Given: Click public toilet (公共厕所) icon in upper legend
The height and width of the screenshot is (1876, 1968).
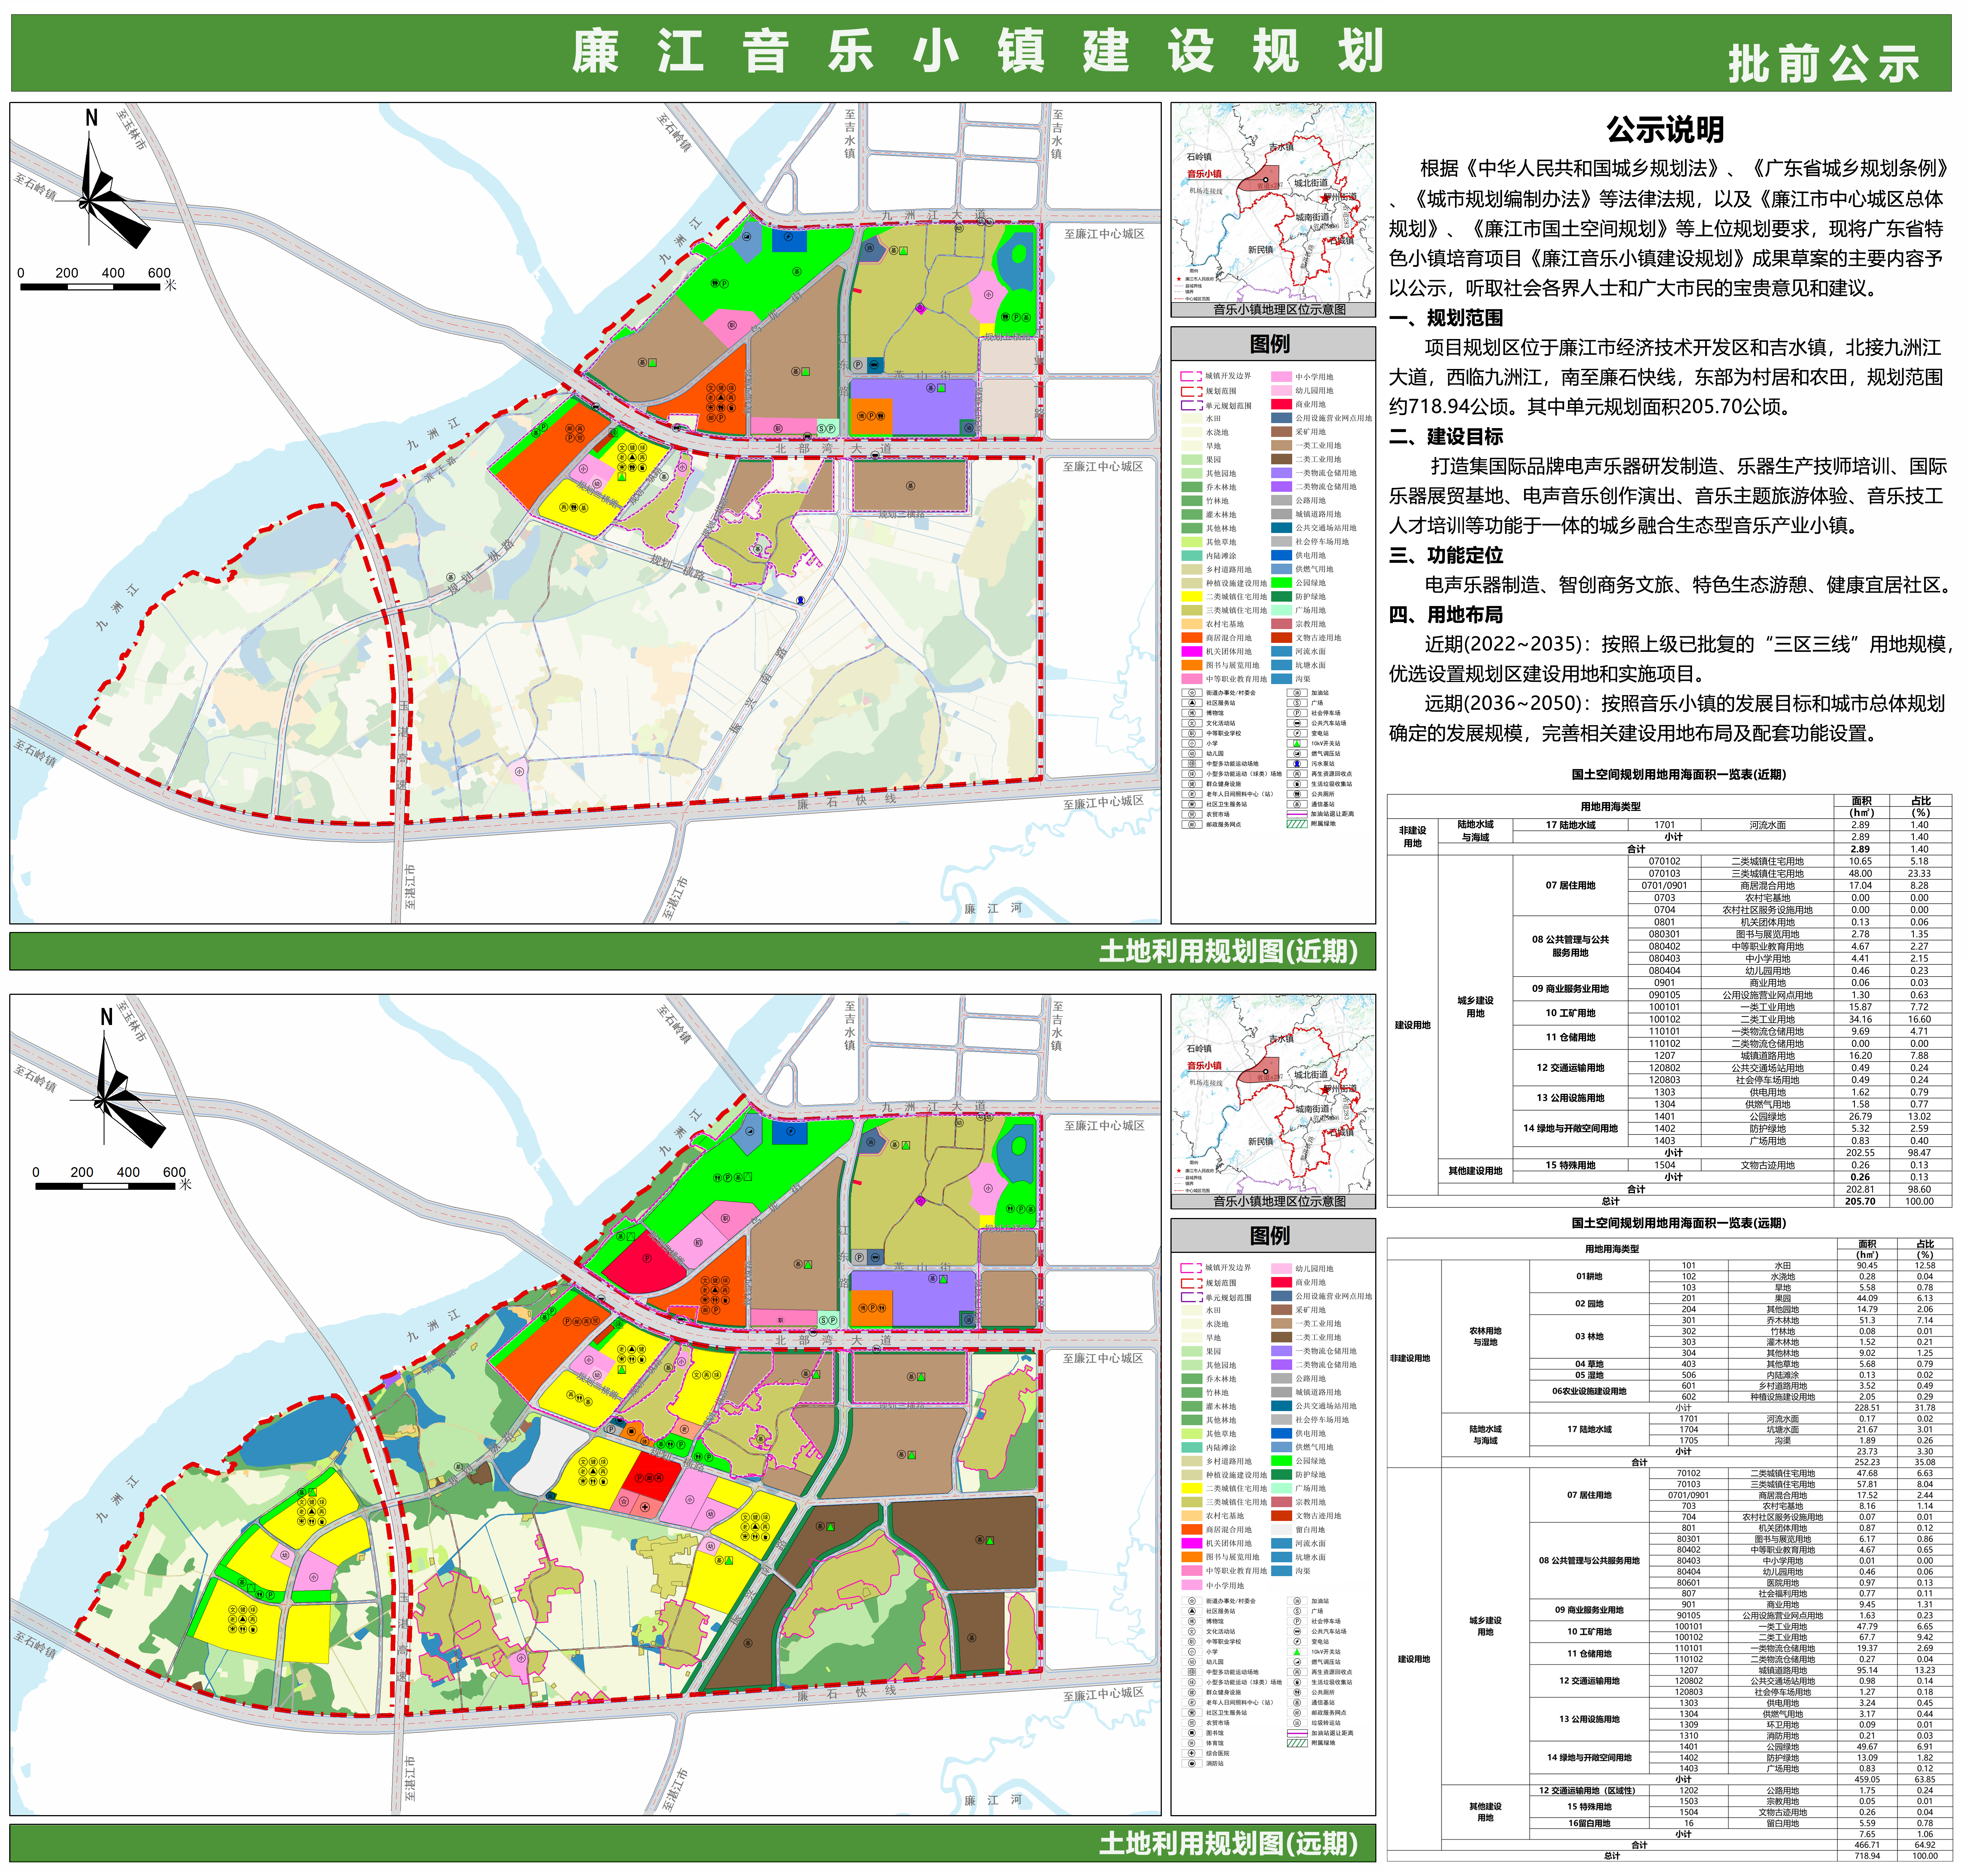Looking at the screenshot, I should (x=1297, y=794).
